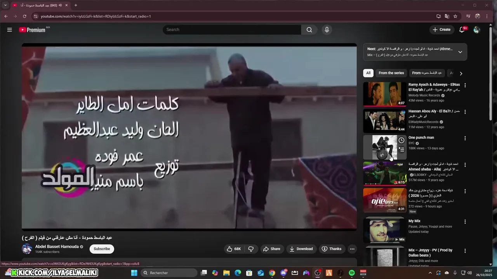This screenshot has width=497, height=279.
Task: Click the Create button
Action: click(441, 29)
